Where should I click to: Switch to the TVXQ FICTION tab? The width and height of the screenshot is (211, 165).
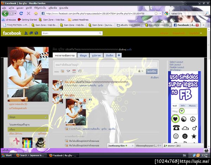pyautogui.click(x=16, y=25)
